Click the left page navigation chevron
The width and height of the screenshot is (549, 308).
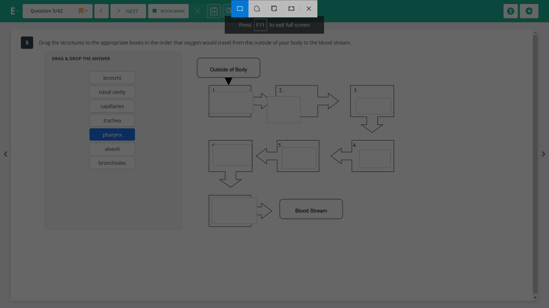point(5,154)
